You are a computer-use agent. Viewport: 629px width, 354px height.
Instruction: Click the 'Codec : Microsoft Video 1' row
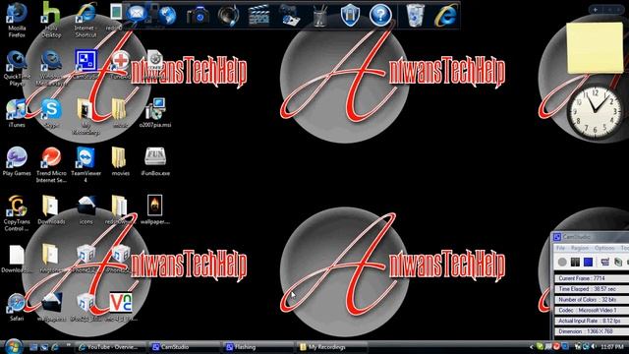click(x=592, y=311)
